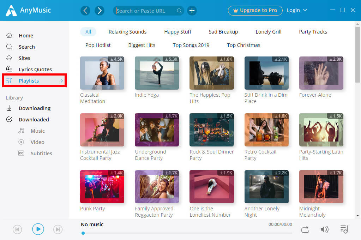
Task: Open the Classical Meditation playlist thumbnail
Action: point(102,73)
